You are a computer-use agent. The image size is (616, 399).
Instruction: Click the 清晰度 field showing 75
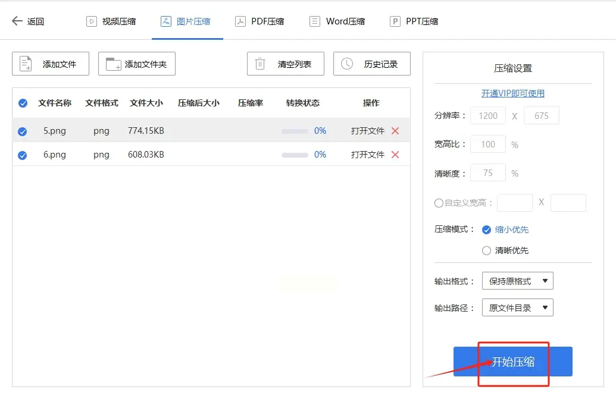pyautogui.click(x=488, y=172)
